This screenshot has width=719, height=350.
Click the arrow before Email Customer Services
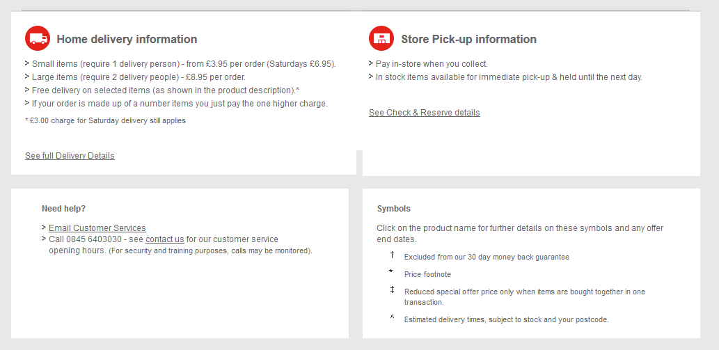pos(44,228)
